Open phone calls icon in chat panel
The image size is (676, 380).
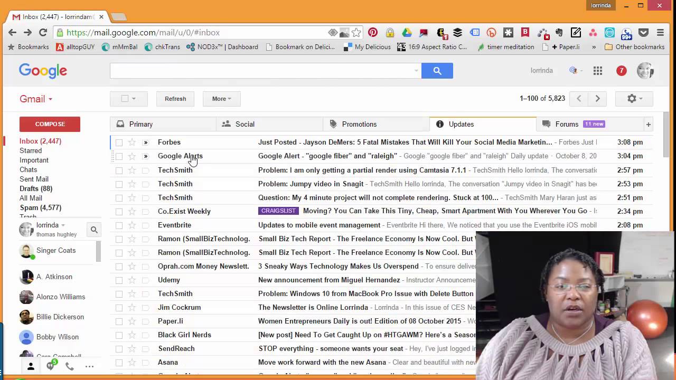click(x=69, y=366)
